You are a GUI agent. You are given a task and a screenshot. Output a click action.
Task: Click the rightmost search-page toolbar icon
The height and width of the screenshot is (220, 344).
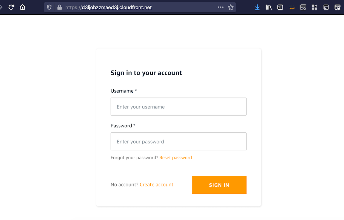coord(337,7)
